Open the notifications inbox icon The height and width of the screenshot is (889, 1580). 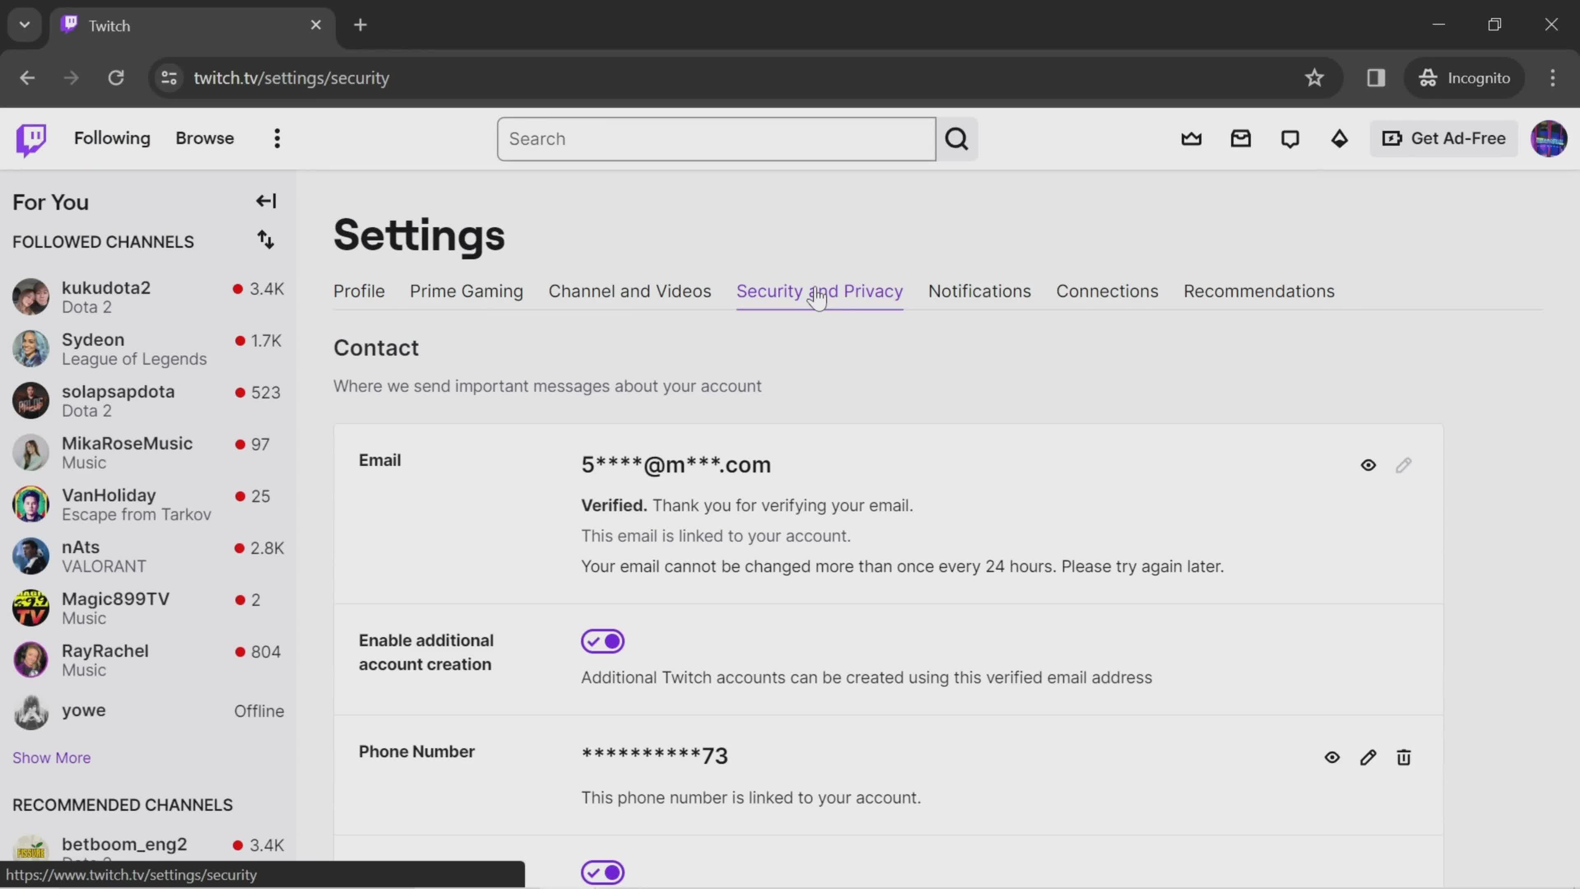tap(1240, 139)
